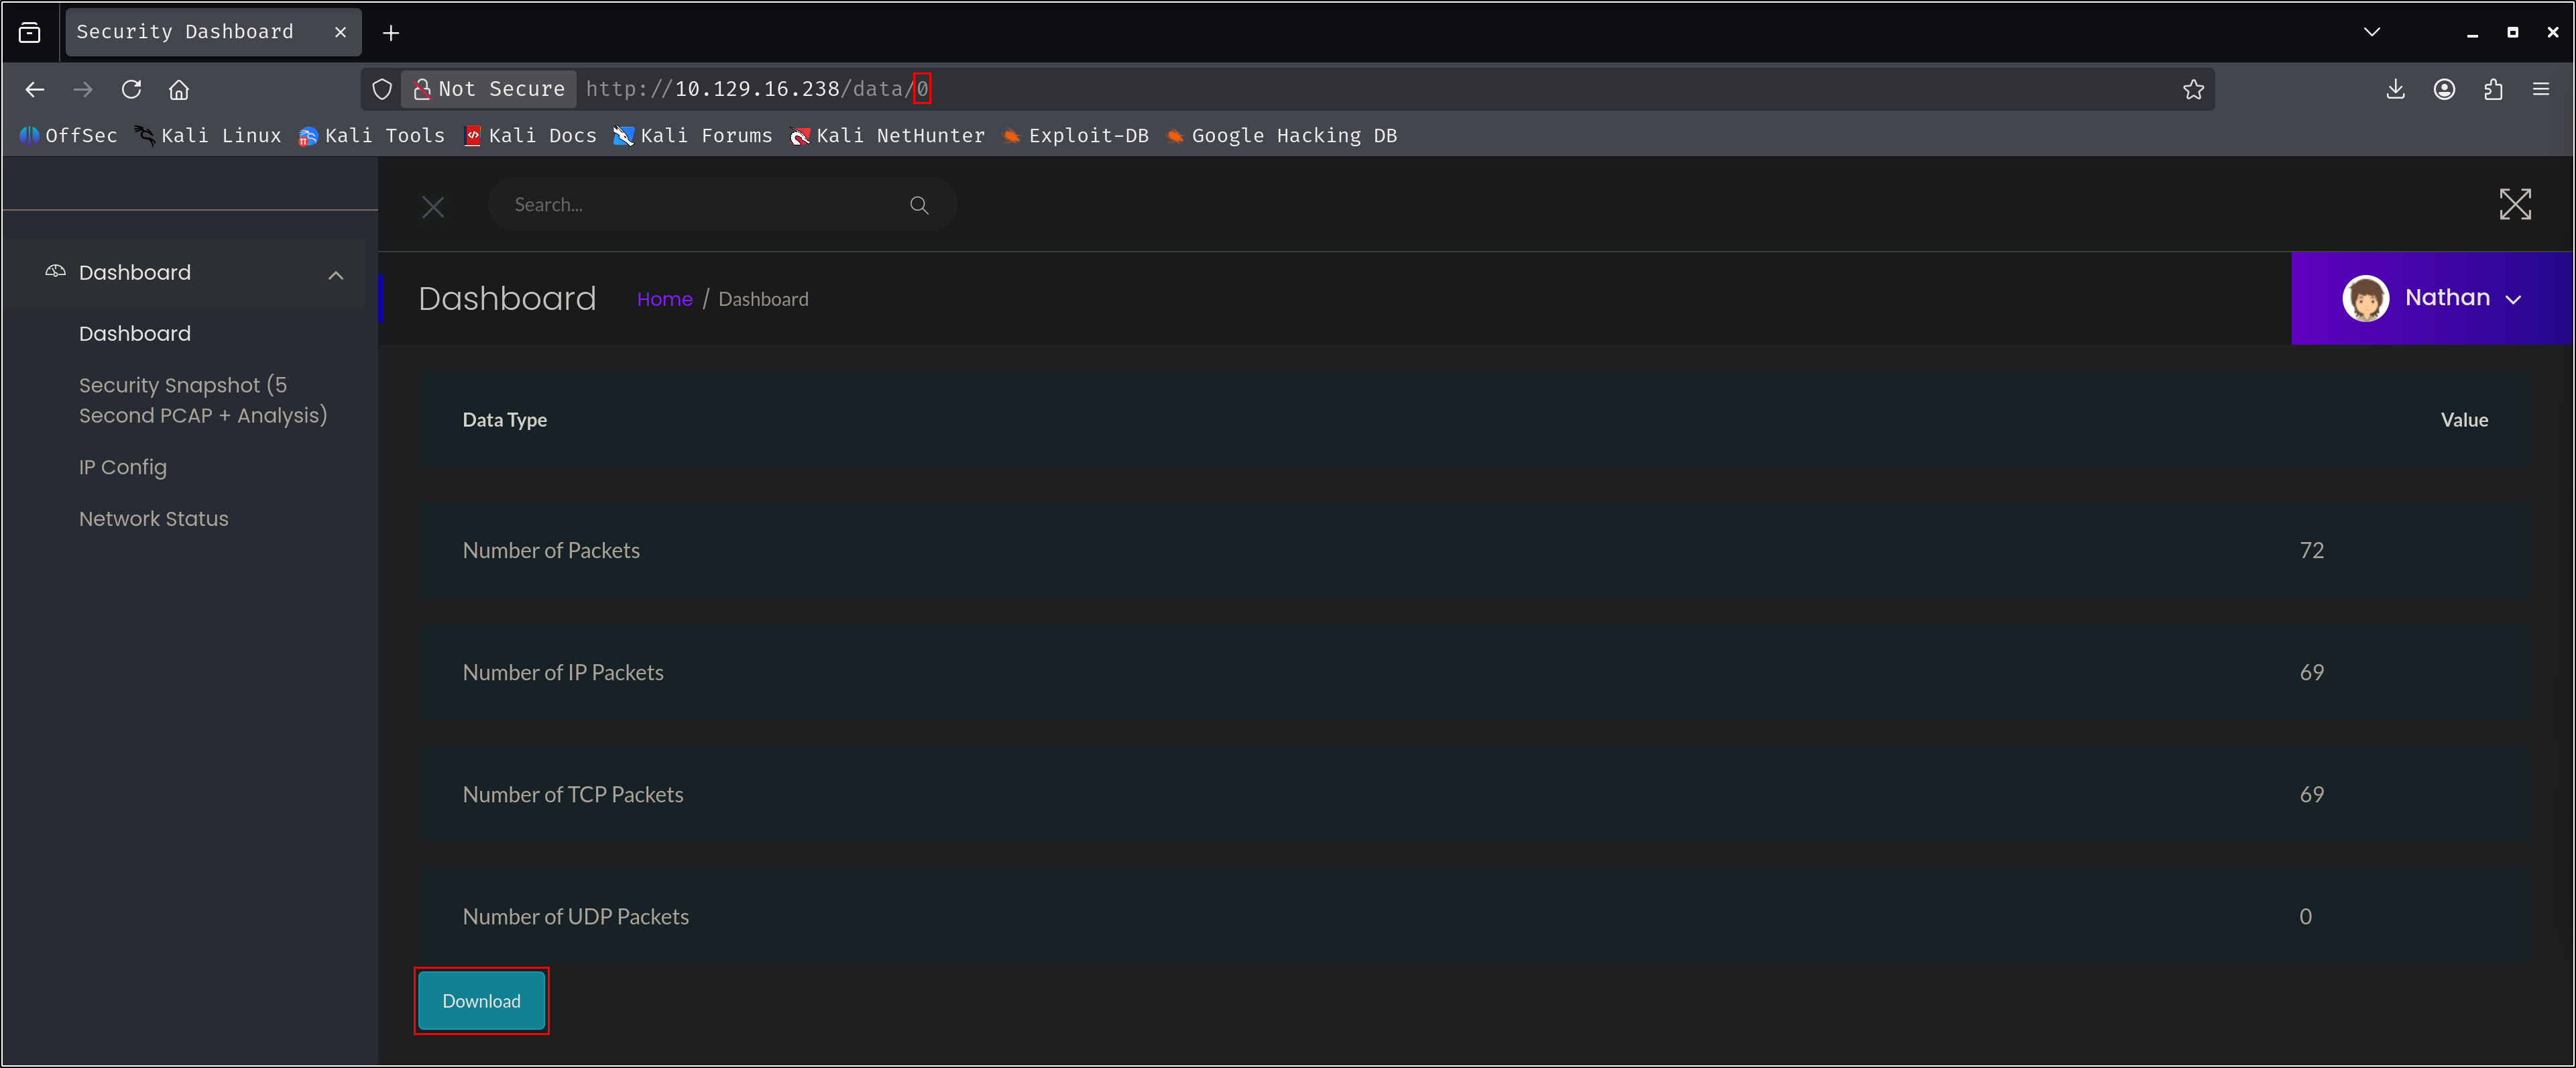Open the list all tabs chevron
The width and height of the screenshot is (2576, 1068).
click(2371, 32)
